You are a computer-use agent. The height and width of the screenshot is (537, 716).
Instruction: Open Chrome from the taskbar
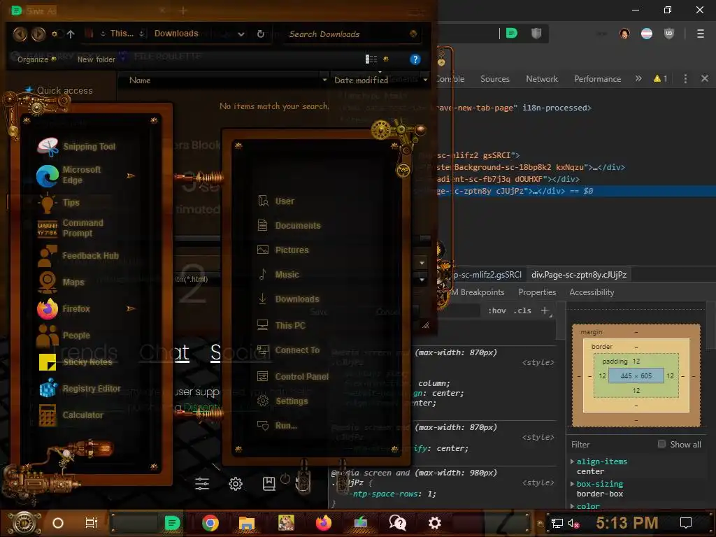point(210,523)
